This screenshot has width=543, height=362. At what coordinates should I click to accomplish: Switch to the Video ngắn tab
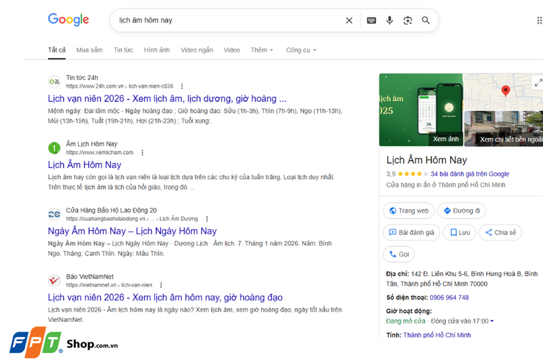[197, 50]
